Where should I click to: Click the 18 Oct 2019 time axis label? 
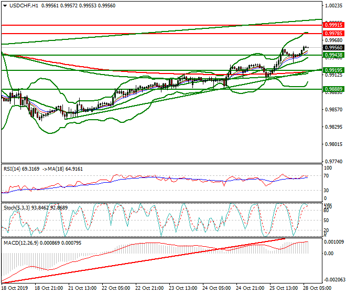pos(15,288)
